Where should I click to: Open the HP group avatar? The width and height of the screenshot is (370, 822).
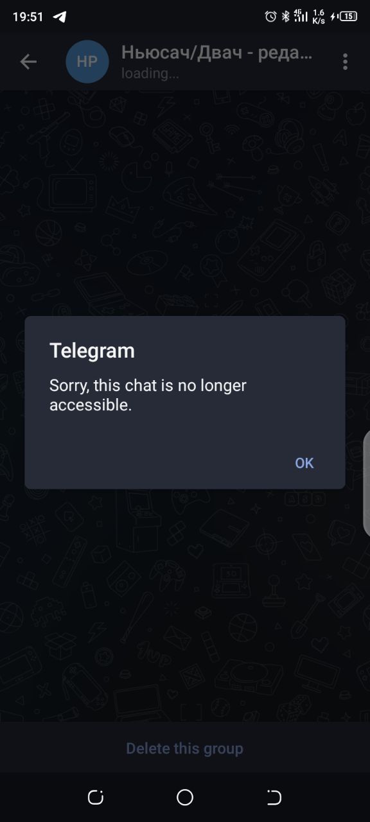[87, 62]
